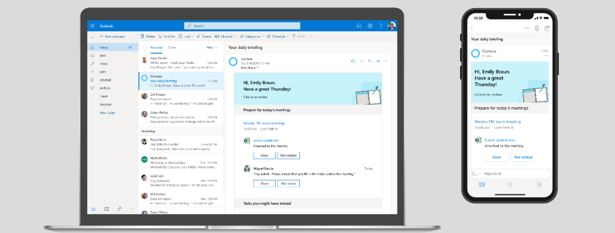Collapse the folder pane with the hamburger icon
The height and width of the screenshot is (233, 615).
coord(92,37)
